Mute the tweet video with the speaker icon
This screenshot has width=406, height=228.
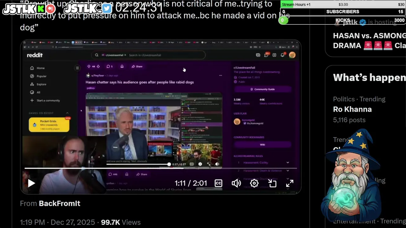(x=236, y=183)
